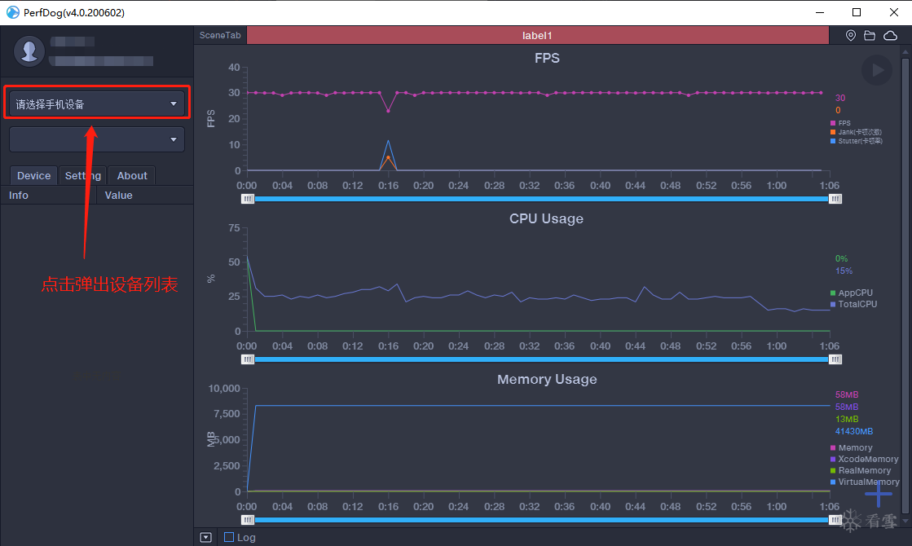912x546 pixels.
Task: Toggle the Jank legend series
Action: point(856,132)
